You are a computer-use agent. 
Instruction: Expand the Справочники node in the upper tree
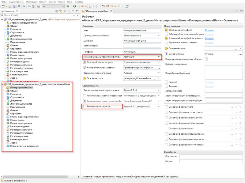(4, 32)
